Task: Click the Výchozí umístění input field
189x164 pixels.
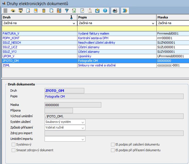Action: 114,116
